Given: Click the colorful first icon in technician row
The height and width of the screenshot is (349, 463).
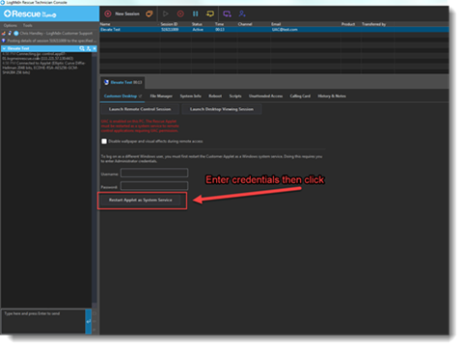Looking at the screenshot, I should 4,33.
